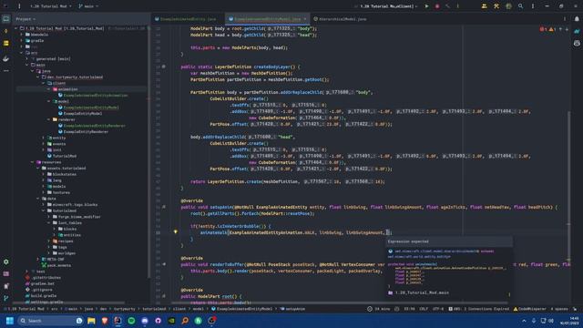583x328 pixels.
Task: Open Windows Start menu
Action: pyautogui.click(x=10, y=321)
